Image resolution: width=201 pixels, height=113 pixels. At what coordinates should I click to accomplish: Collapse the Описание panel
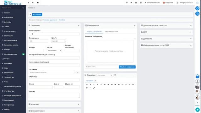click(x=135, y=75)
